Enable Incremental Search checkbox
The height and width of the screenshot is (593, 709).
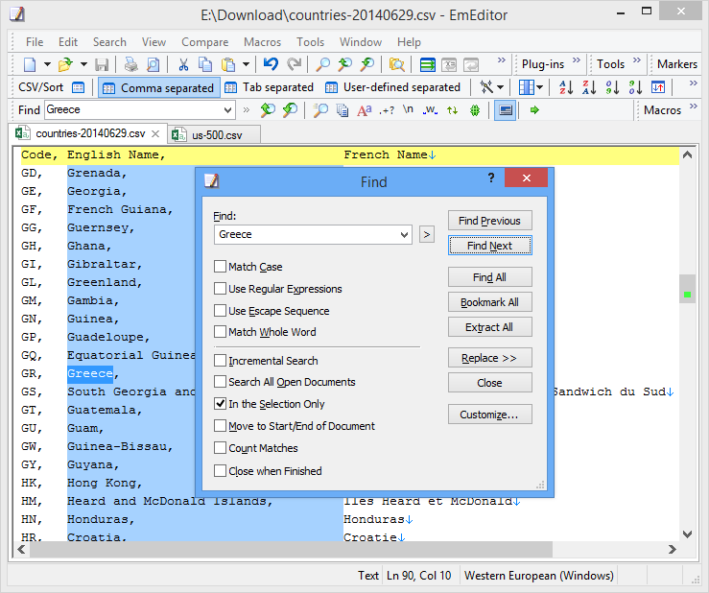pos(221,360)
